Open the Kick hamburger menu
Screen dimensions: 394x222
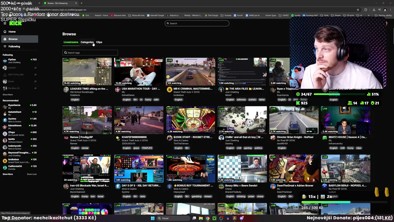pyautogui.click(x=5, y=23)
